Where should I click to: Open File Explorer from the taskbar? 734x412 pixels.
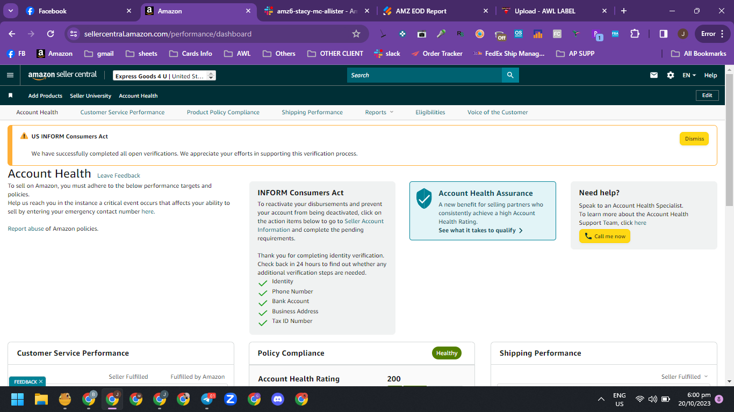(41, 399)
